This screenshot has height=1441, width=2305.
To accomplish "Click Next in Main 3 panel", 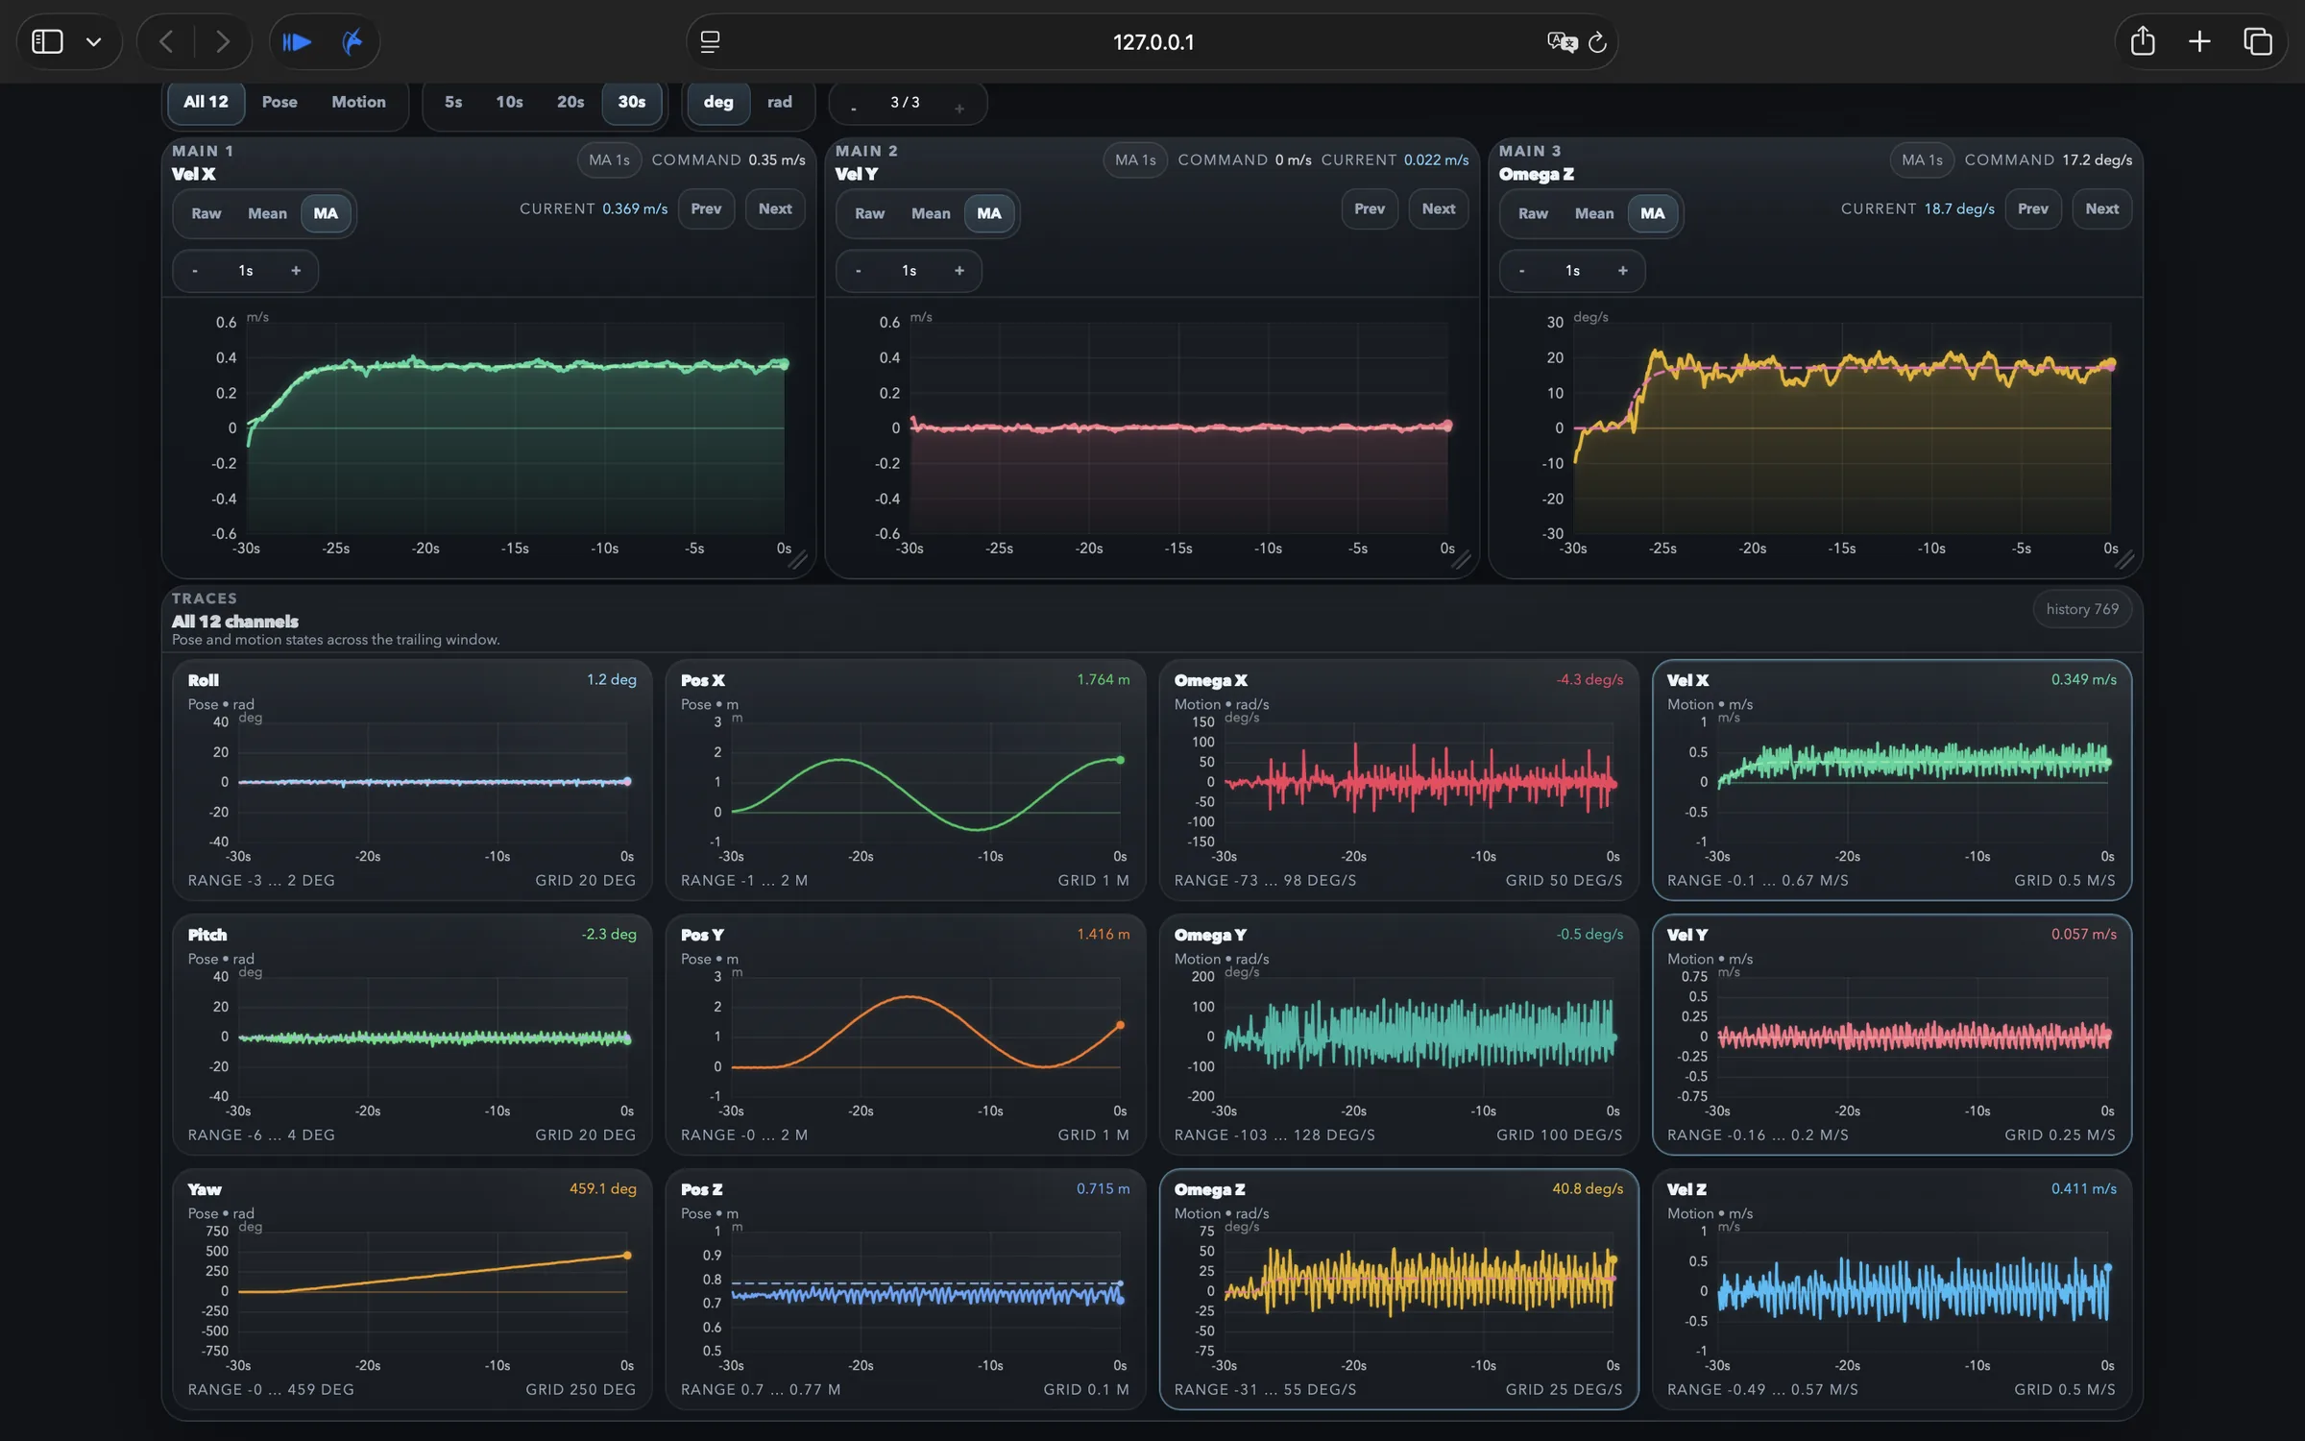I will click(x=2102, y=208).
